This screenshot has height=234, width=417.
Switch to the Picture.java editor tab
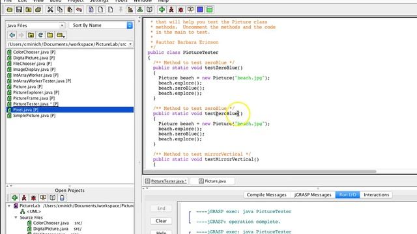click(212, 181)
